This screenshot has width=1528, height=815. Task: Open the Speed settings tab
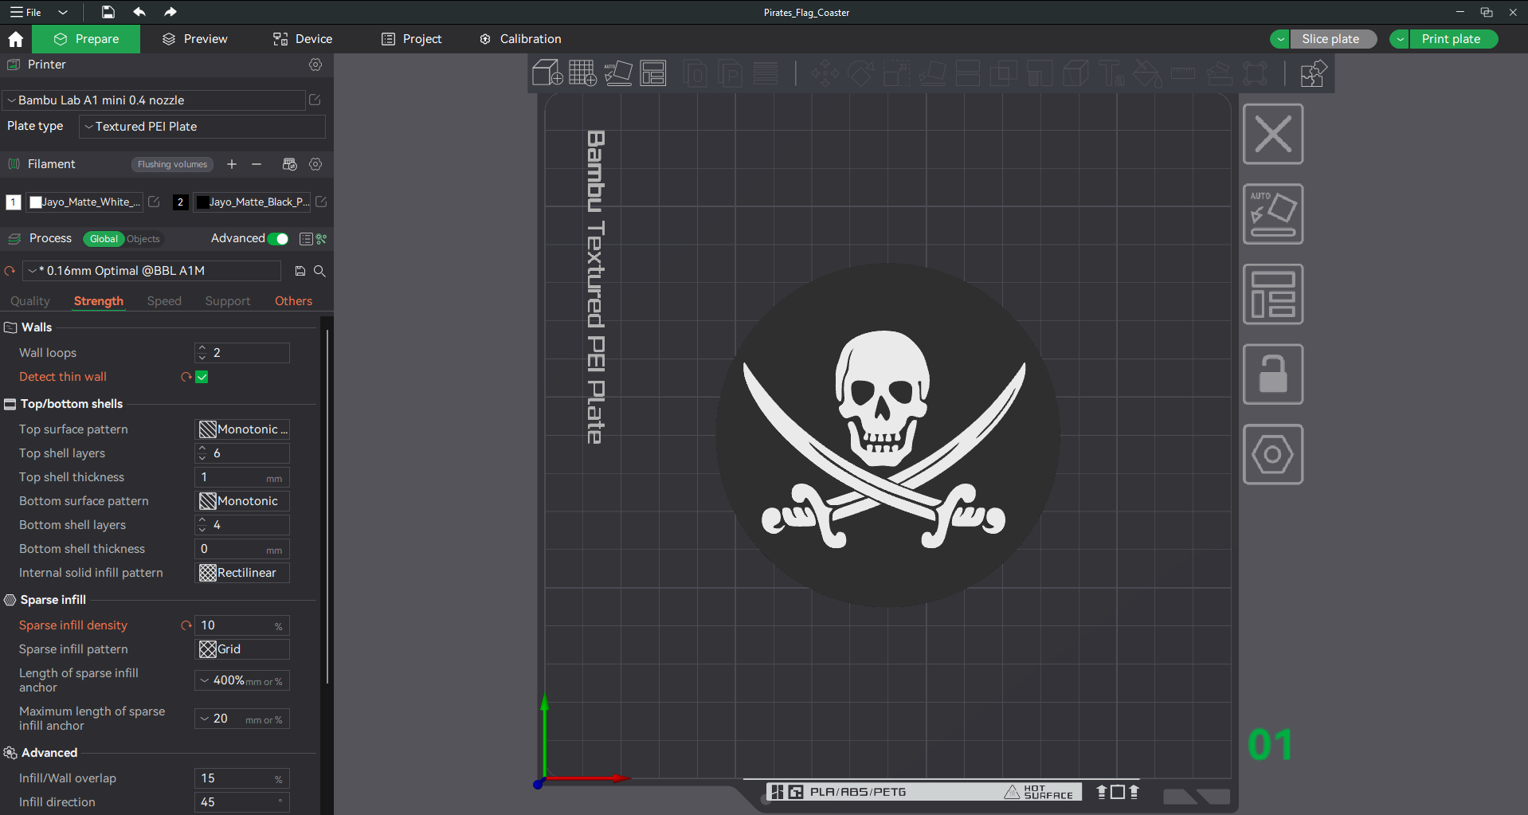click(x=164, y=301)
